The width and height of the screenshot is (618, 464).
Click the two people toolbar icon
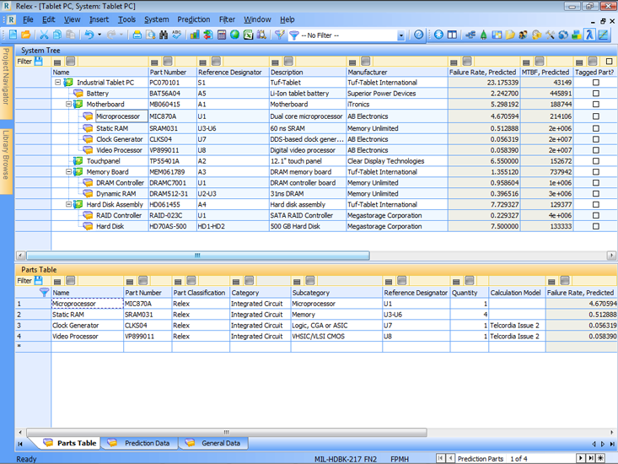point(523,35)
